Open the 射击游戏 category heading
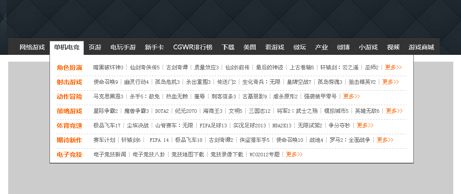 (x=69, y=82)
